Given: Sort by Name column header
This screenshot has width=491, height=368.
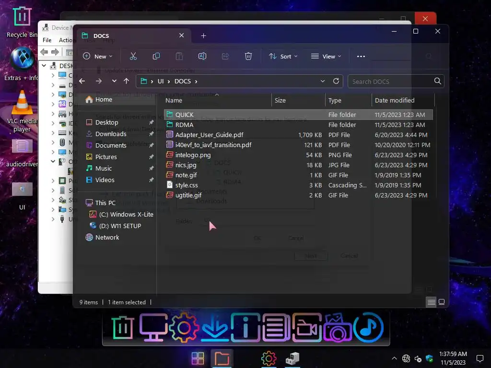Looking at the screenshot, I should [218, 100].
